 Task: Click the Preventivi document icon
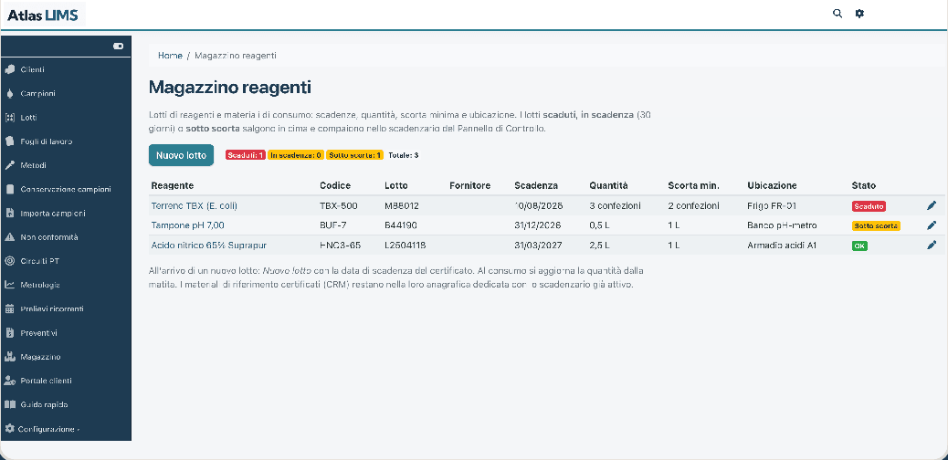pos(10,333)
